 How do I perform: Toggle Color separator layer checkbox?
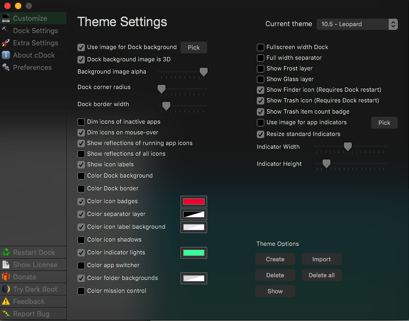[x=81, y=214]
